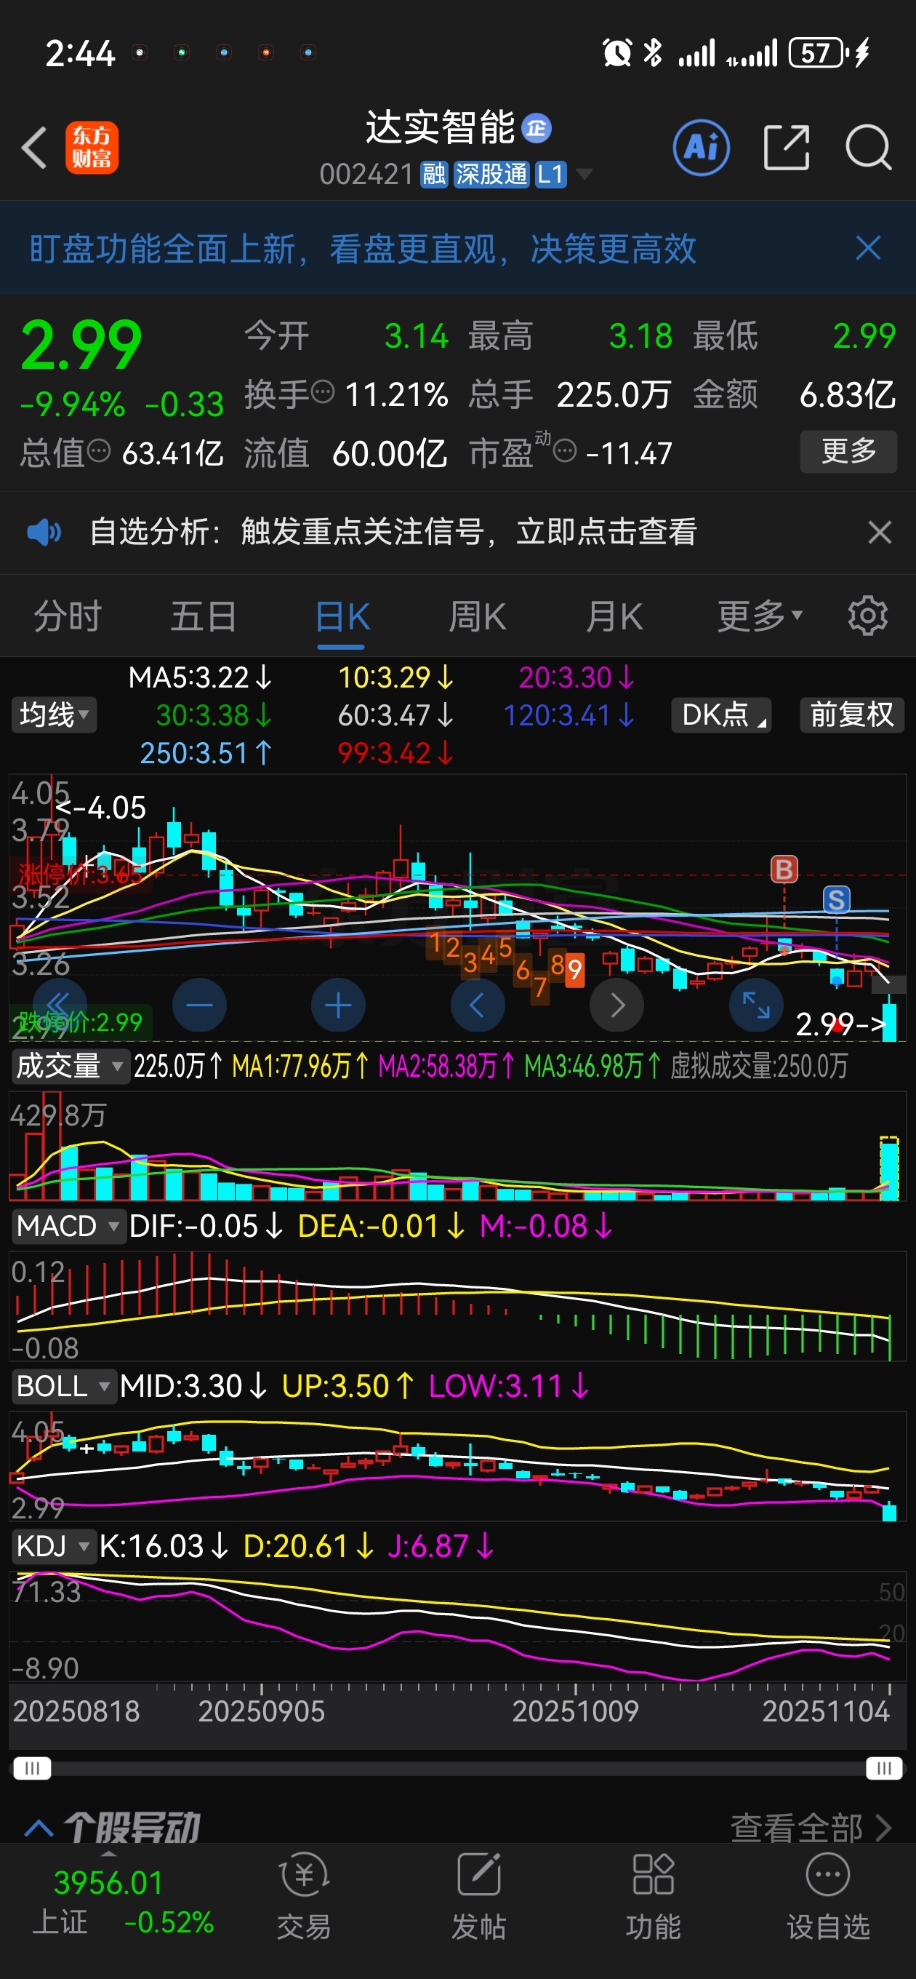Tap the blue enterprise badge beside 达实智能
This screenshot has width=916, height=1979.
pyautogui.click(x=536, y=128)
